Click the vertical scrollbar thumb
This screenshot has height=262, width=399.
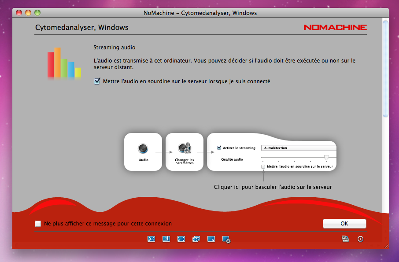pos(385,69)
